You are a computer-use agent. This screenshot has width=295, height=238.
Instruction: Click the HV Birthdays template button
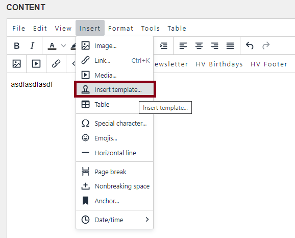coord(219,64)
